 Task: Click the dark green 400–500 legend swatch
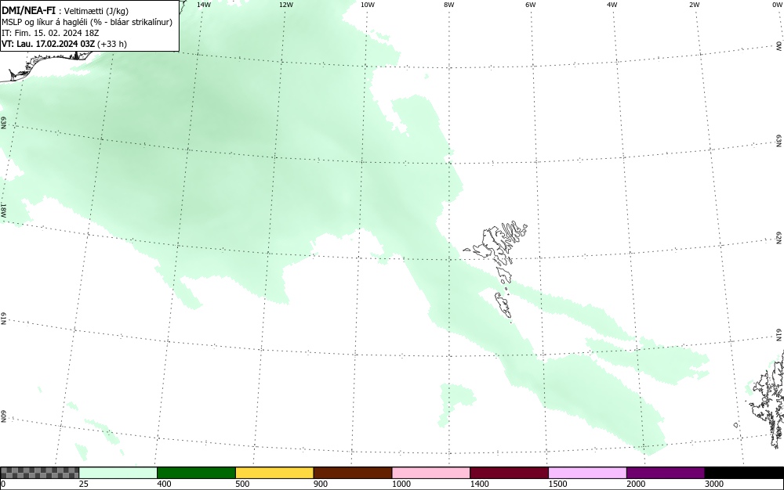(196, 473)
